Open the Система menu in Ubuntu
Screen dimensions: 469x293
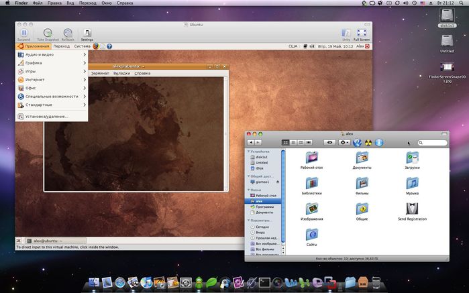pyautogui.click(x=83, y=46)
